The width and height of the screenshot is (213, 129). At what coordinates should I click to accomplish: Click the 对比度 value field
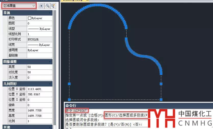[39, 72]
